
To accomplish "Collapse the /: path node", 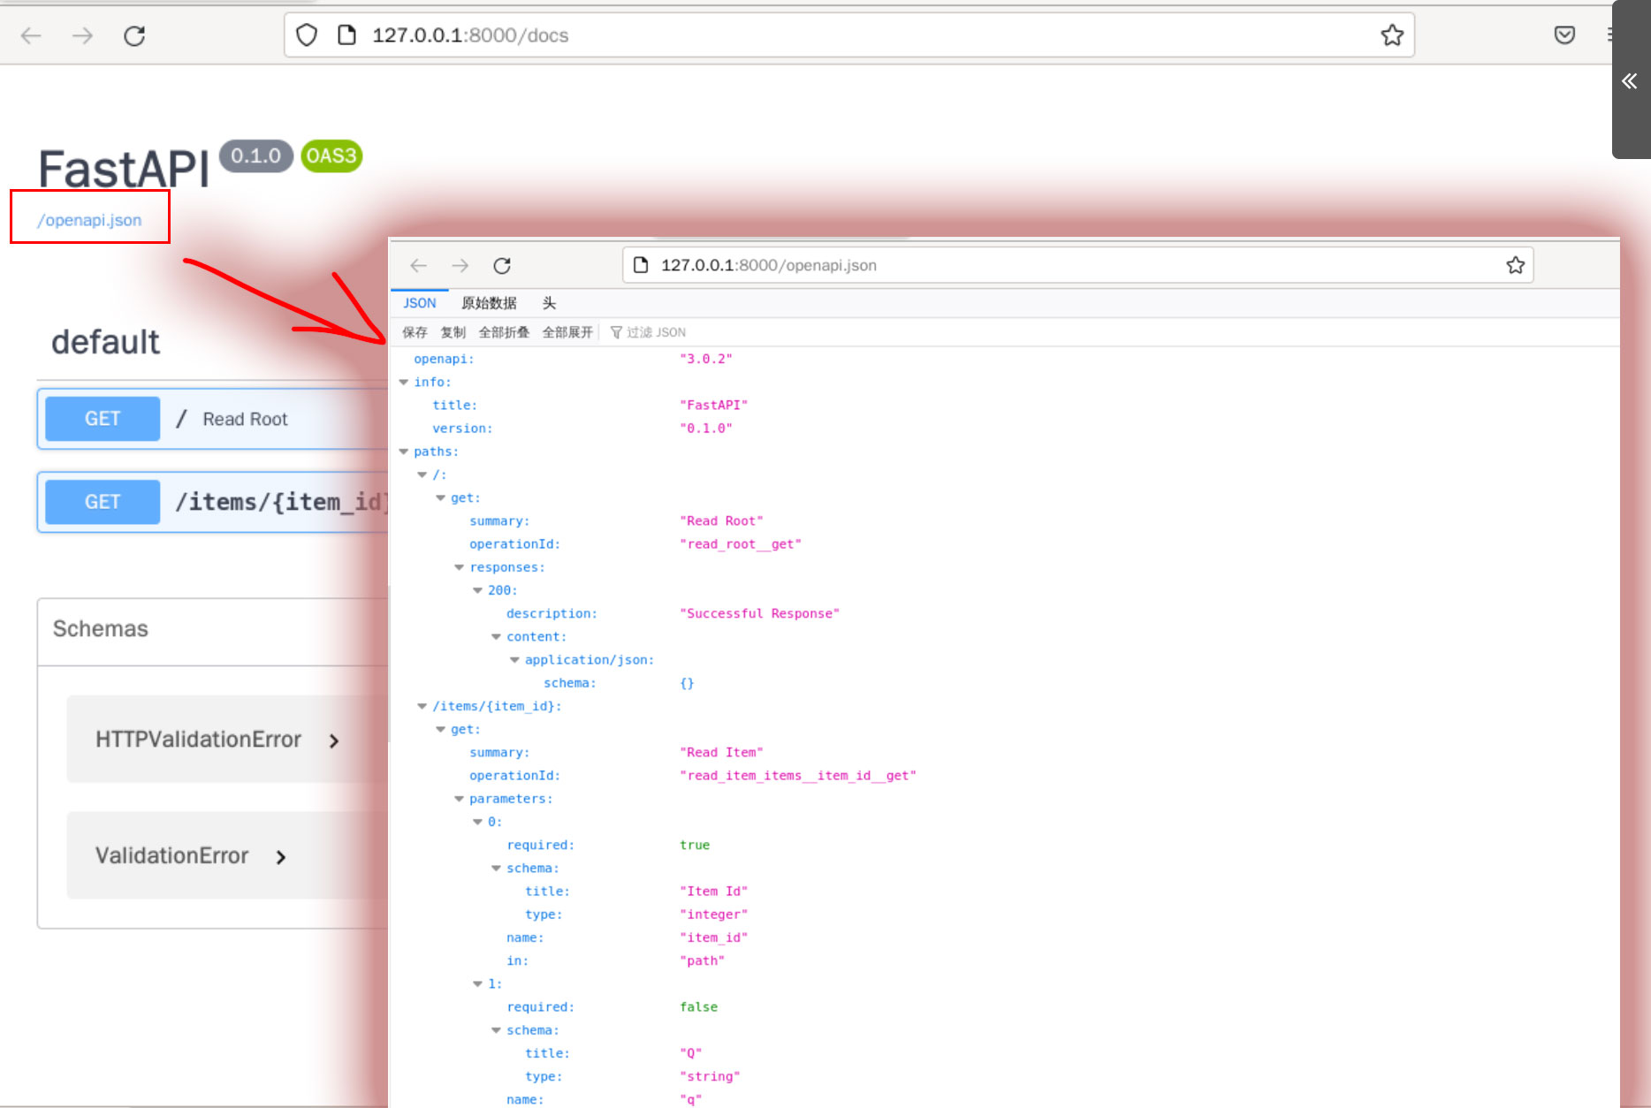I will 422,474.
